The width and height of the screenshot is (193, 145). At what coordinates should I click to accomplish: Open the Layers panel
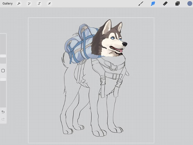177,4
